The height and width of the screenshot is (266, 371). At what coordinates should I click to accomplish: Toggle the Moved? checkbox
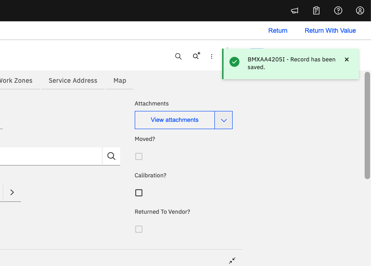pos(139,156)
